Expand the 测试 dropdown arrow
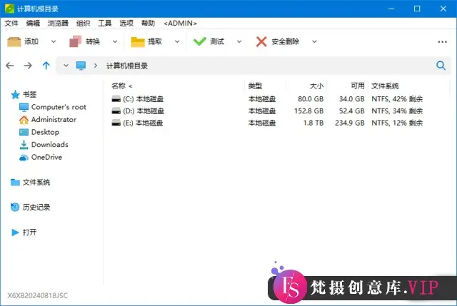The width and height of the screenshot is (457, 306). tap(239, 41)
